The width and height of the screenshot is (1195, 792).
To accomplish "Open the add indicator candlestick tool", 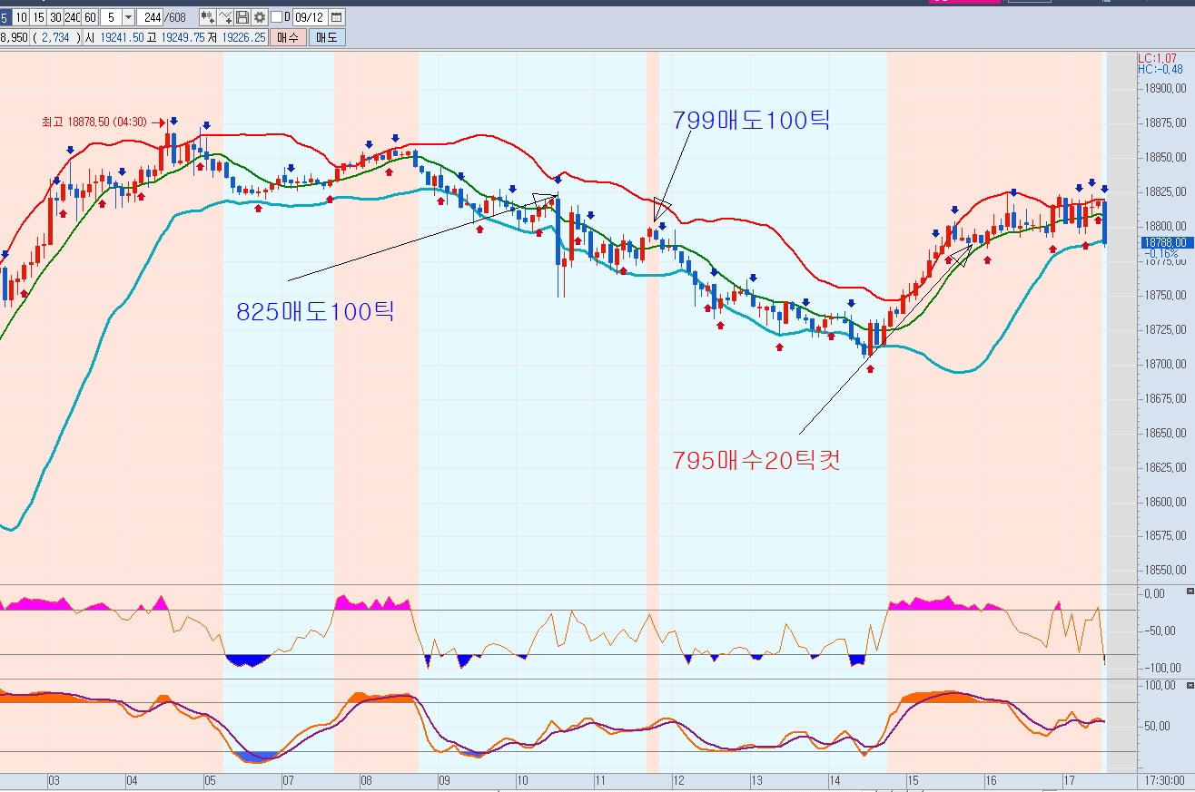I will [x=207, y=17].
